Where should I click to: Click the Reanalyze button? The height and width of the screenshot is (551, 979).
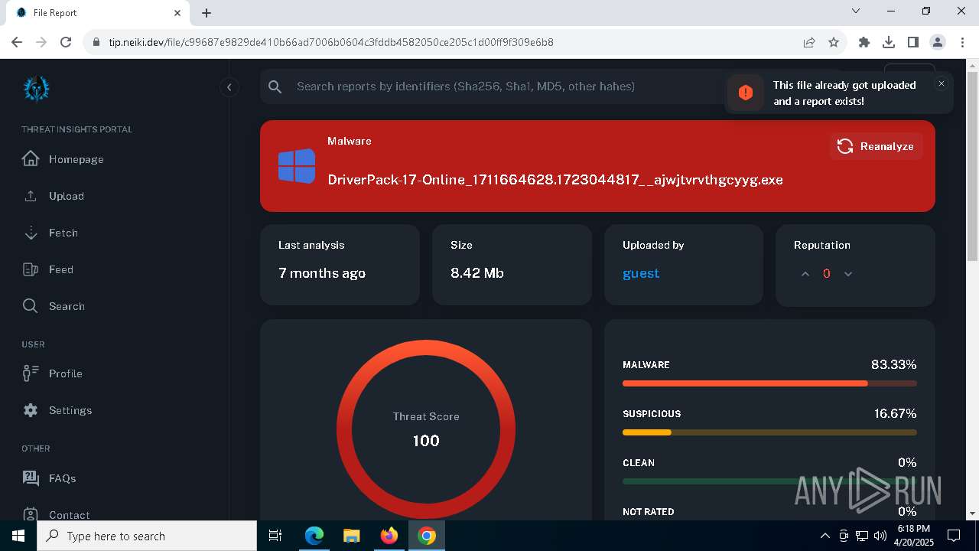point(876,146)
